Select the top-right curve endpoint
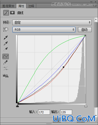The width and height of the screenshot is (98, 125). (x=85, y=36)
